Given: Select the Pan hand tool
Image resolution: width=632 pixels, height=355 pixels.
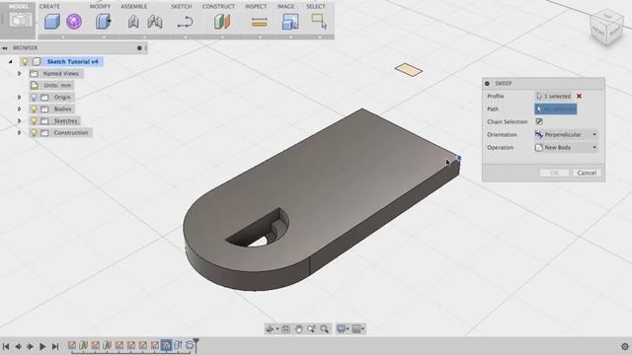Looking at the screenshot, I should (298, 329).
